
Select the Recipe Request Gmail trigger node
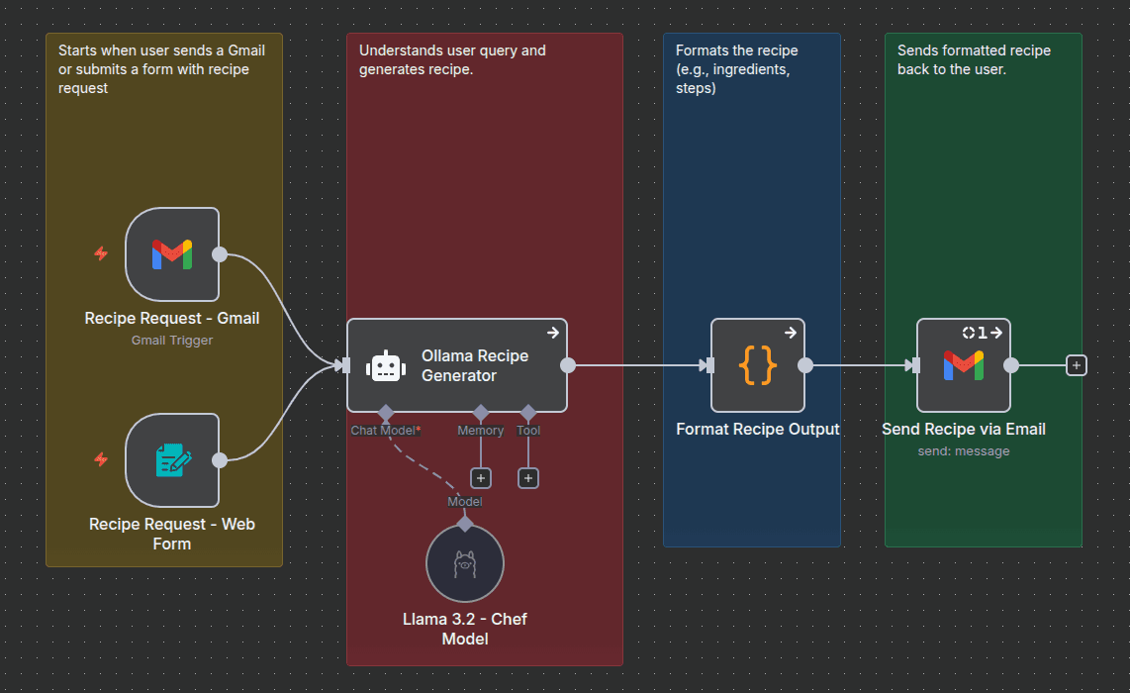pyautogui.click(x=171, y=254)
